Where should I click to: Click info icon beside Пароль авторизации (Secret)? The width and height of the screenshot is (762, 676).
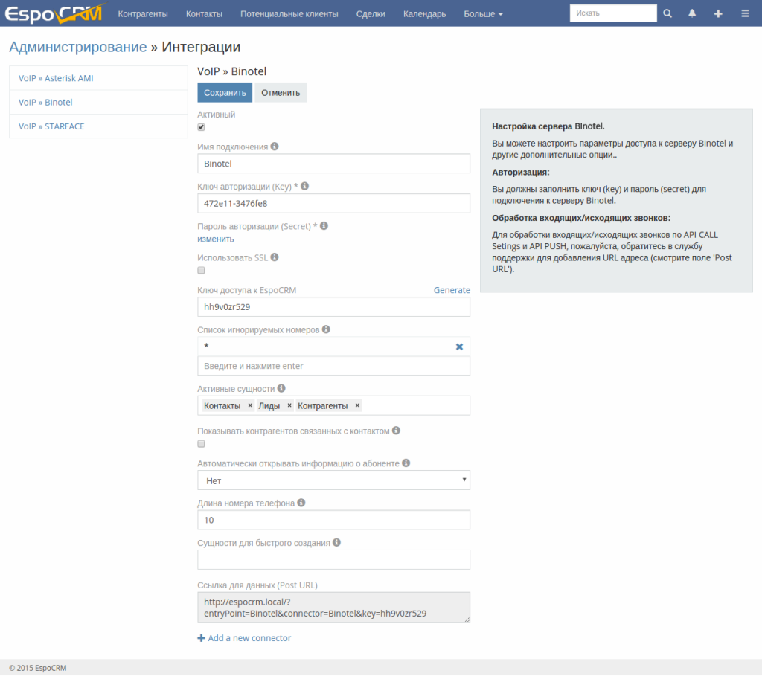[324, 226]
